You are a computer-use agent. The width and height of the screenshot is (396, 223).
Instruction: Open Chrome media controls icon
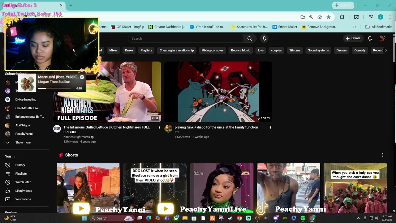[x=371, y=17]
